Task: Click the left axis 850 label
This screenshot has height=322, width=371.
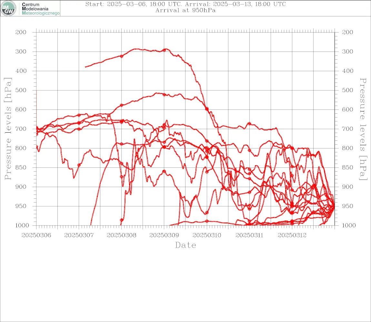Action: click(x=21, y=167)
